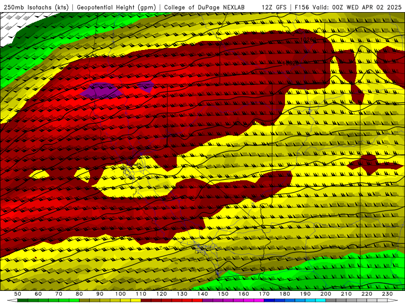Viewport: 405px width, 303px height.
Task: Click the 'College of DuPage NEXLAB' label
Action: (205, 8)
